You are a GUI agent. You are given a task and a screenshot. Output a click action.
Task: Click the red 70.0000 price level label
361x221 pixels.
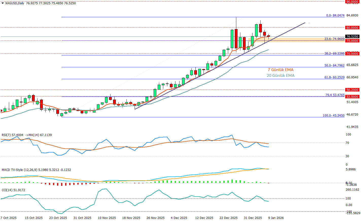[x=352, y=54]
